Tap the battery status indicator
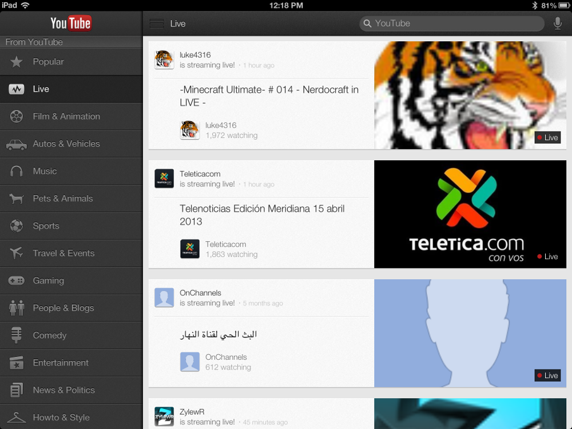This screenshot has height=429, width=572. pos(565,6)
